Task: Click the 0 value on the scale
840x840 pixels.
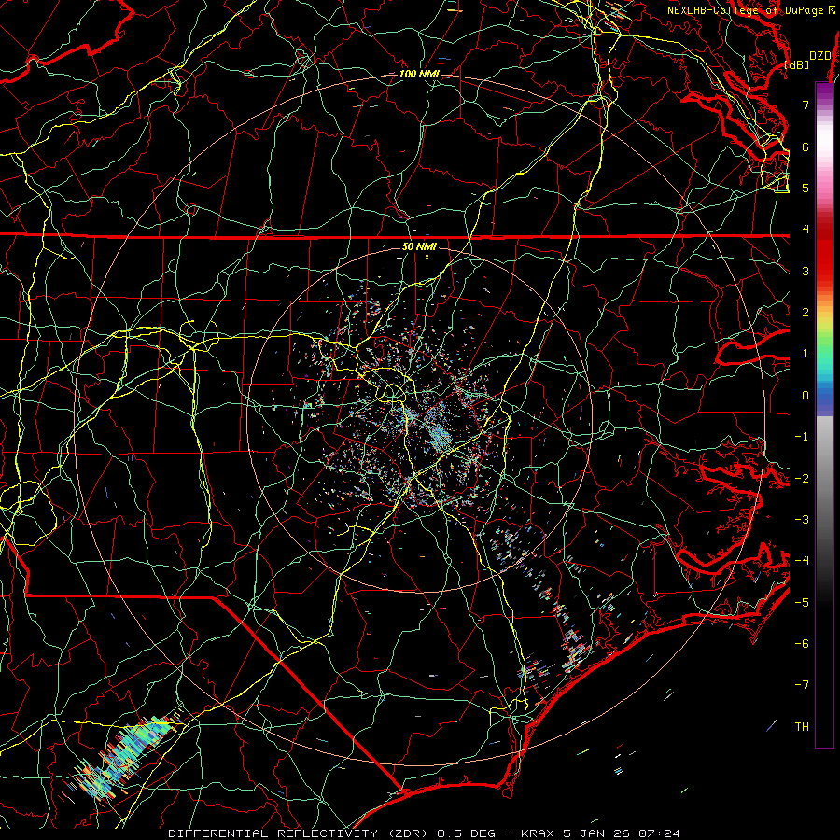Action: click(805, 396)
